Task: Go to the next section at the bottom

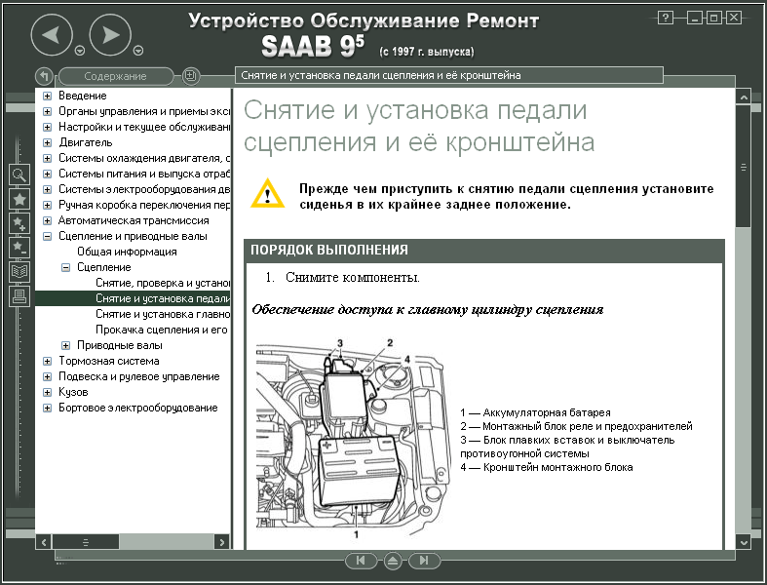Action: point(423,561)
